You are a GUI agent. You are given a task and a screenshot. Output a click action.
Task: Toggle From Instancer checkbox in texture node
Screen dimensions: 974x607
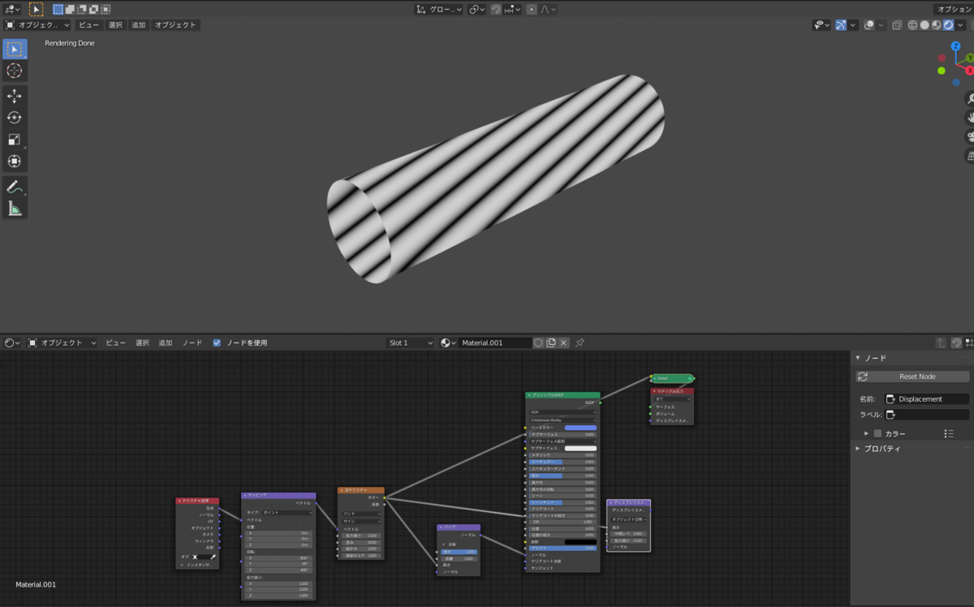click(182, 564)
